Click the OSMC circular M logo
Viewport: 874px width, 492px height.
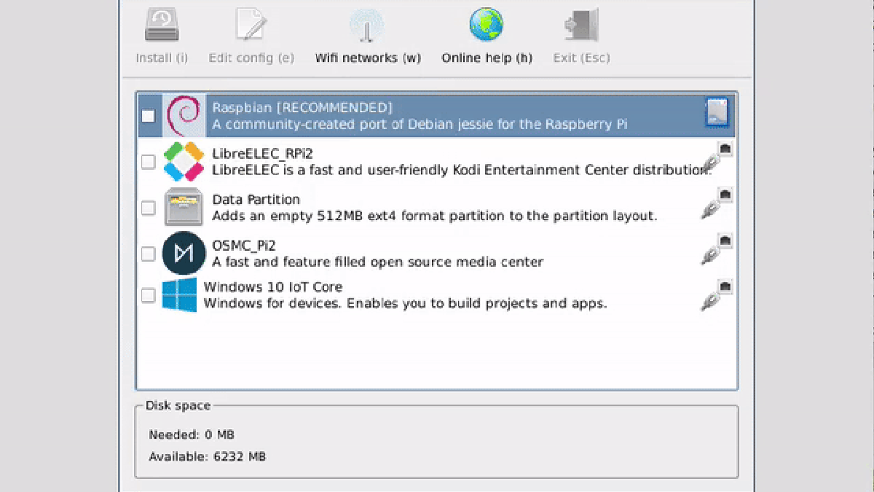click(x=184, y=253)
